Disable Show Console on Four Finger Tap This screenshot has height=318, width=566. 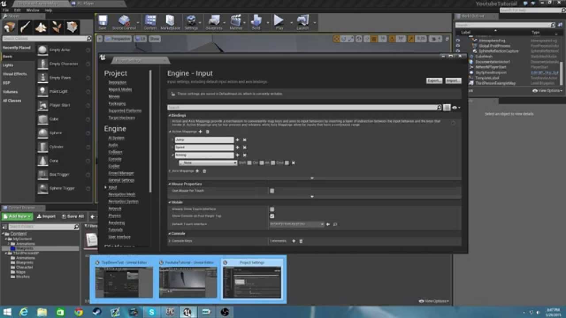click(x=272, y=216)
